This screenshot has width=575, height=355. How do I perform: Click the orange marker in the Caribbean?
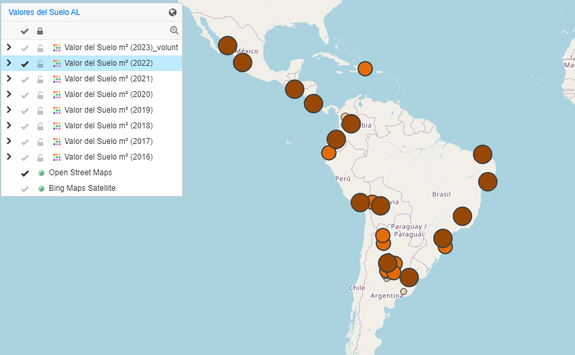point(365,69)
